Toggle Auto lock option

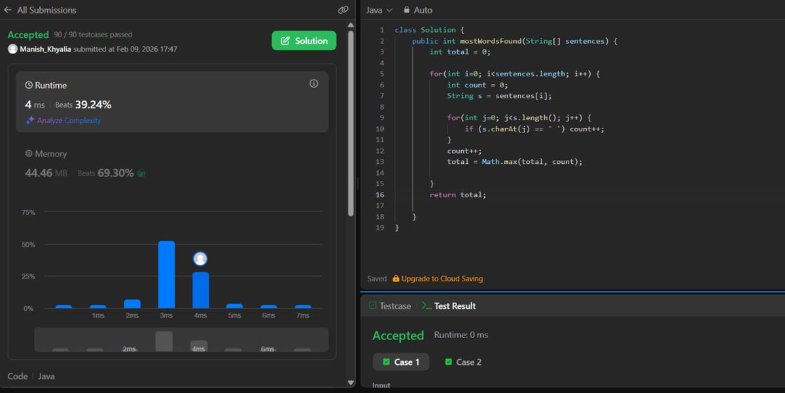tap(417, 10)
